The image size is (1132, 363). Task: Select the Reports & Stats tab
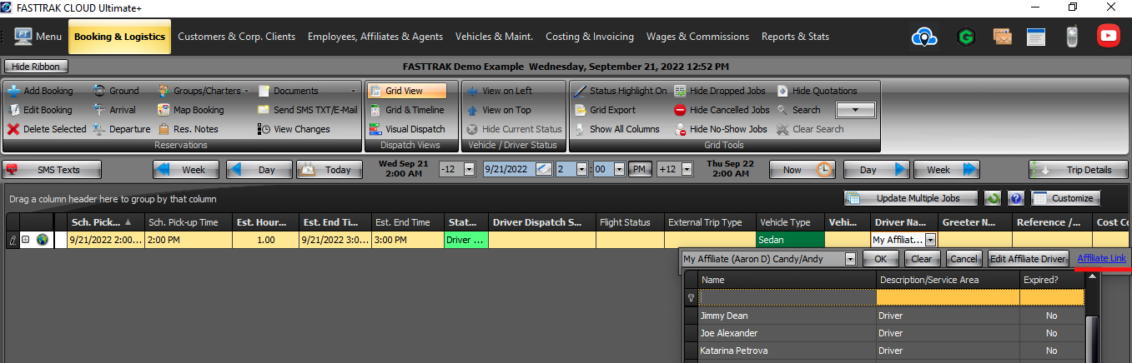[795, 37]
